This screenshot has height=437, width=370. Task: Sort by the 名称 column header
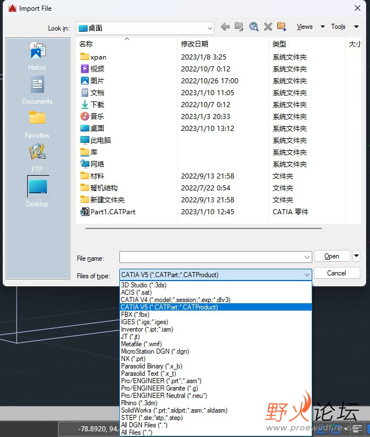tap(127, 44)
